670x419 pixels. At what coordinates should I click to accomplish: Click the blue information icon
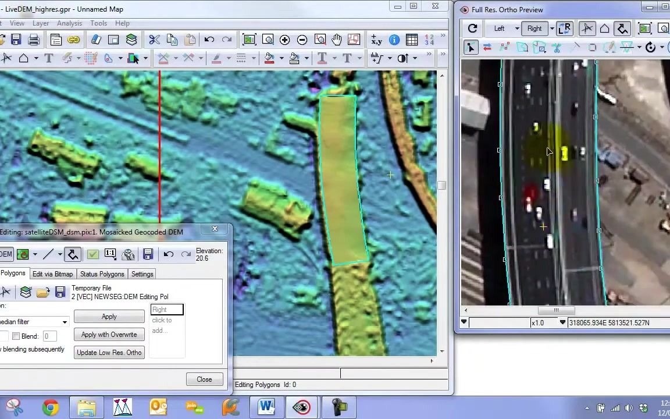point(394,40)
